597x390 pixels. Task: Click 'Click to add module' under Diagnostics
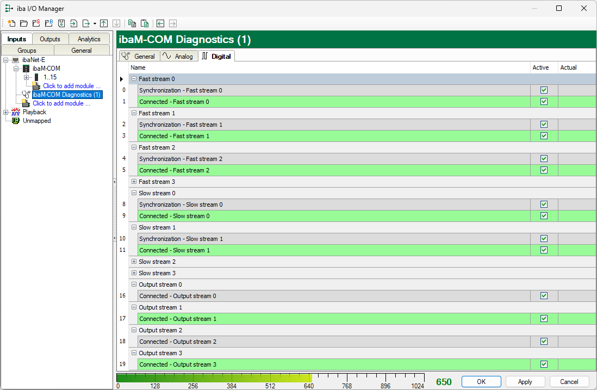pyautogui.click(x=61, y=103)
